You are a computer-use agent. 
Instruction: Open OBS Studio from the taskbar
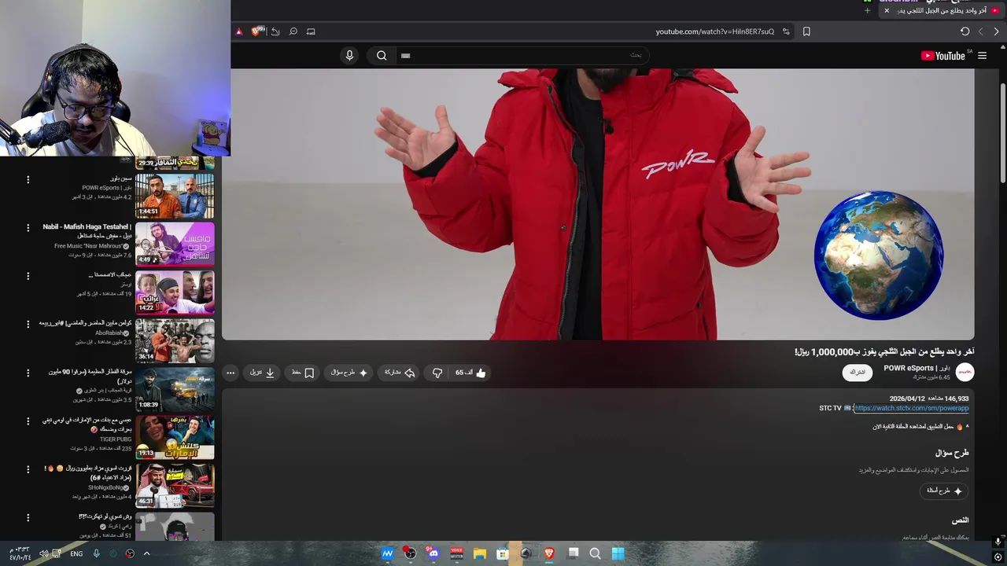(x=410, y=553)
